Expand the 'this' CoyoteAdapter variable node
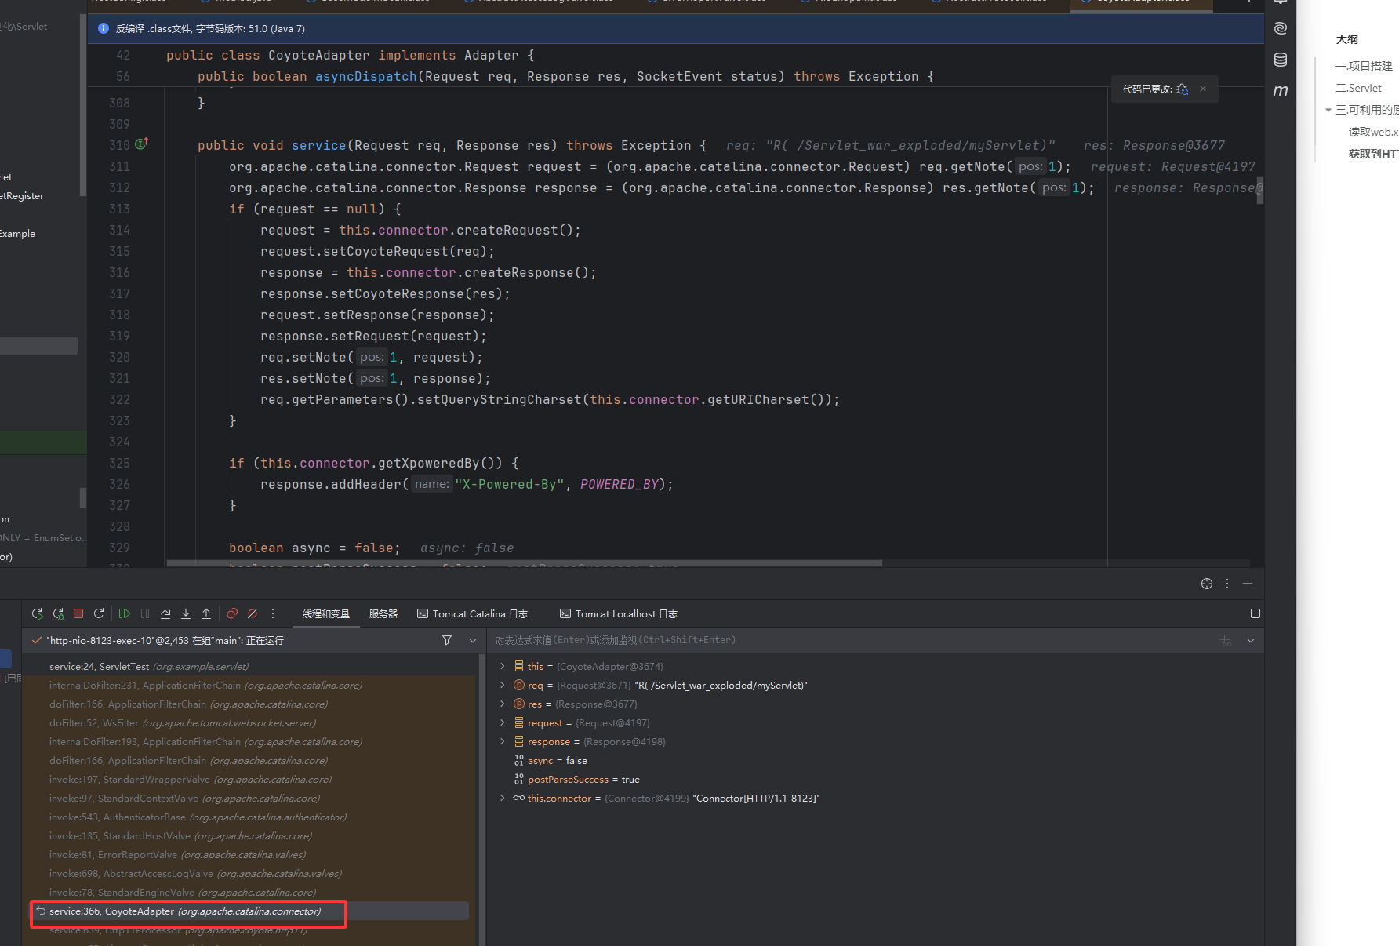The width and height of the screenshot is (1399, 946). click(502, 666)
